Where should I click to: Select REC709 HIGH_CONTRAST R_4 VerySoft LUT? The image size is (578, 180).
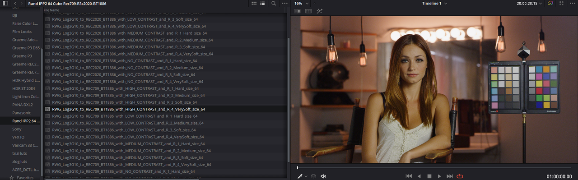[x=165, y=109]
